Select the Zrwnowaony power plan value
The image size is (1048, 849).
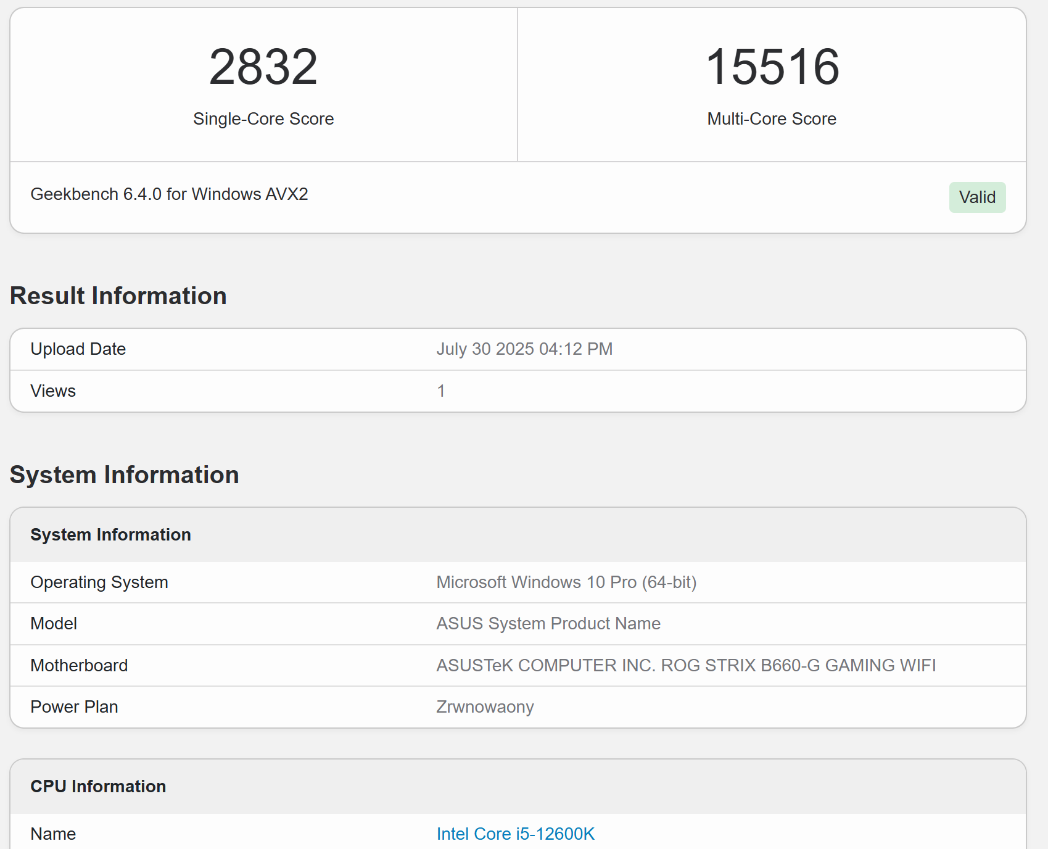point(485,707)
